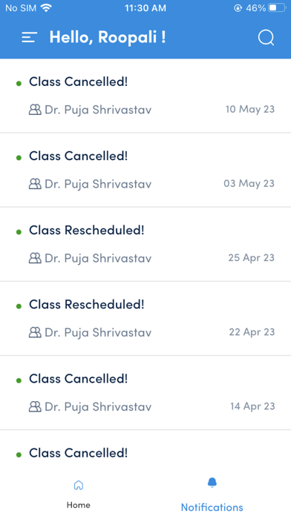Open Class Cancelled notification dated 14 Apr 23
The image size is (291, 516).
[x=145, y=393]
